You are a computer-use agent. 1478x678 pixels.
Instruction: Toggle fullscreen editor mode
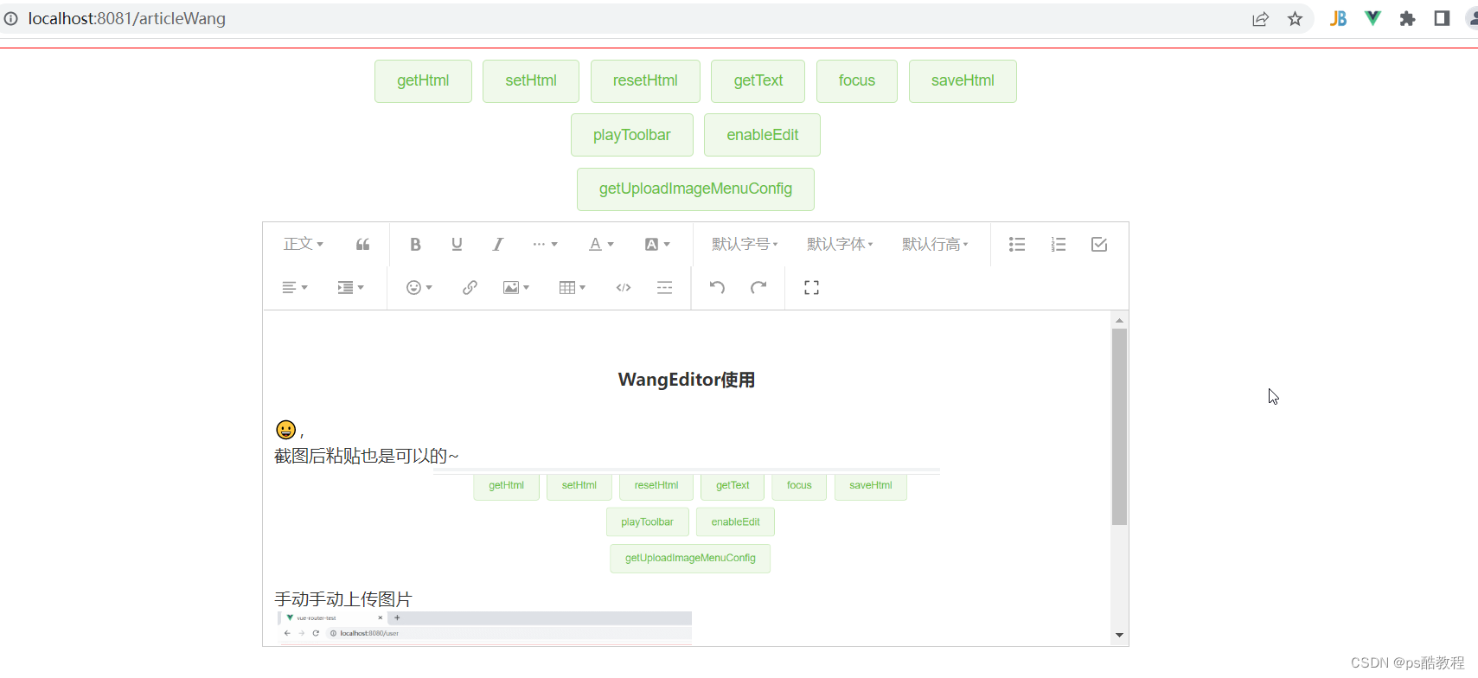(x=811, y=288)
